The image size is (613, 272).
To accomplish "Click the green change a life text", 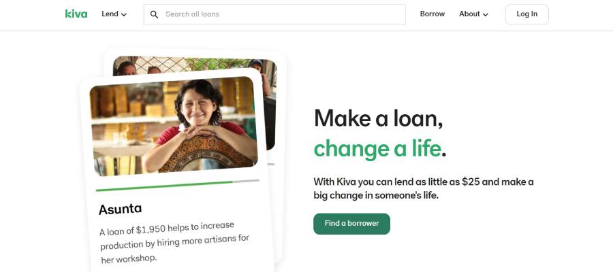I will (x=377, y=149).
